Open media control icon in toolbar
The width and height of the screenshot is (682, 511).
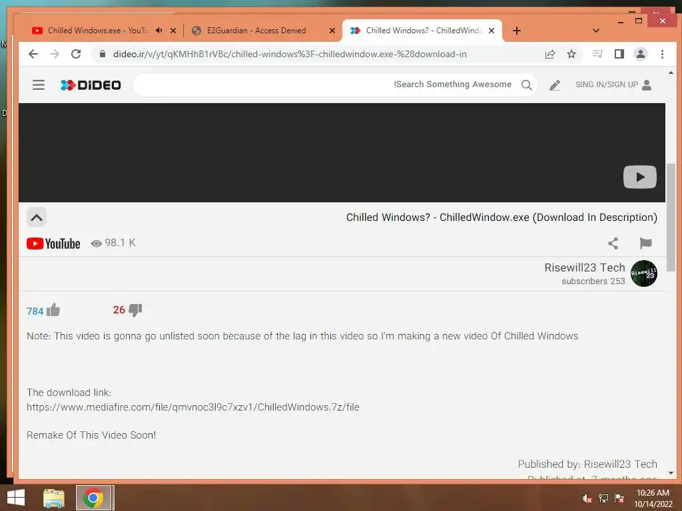[597, 54]
